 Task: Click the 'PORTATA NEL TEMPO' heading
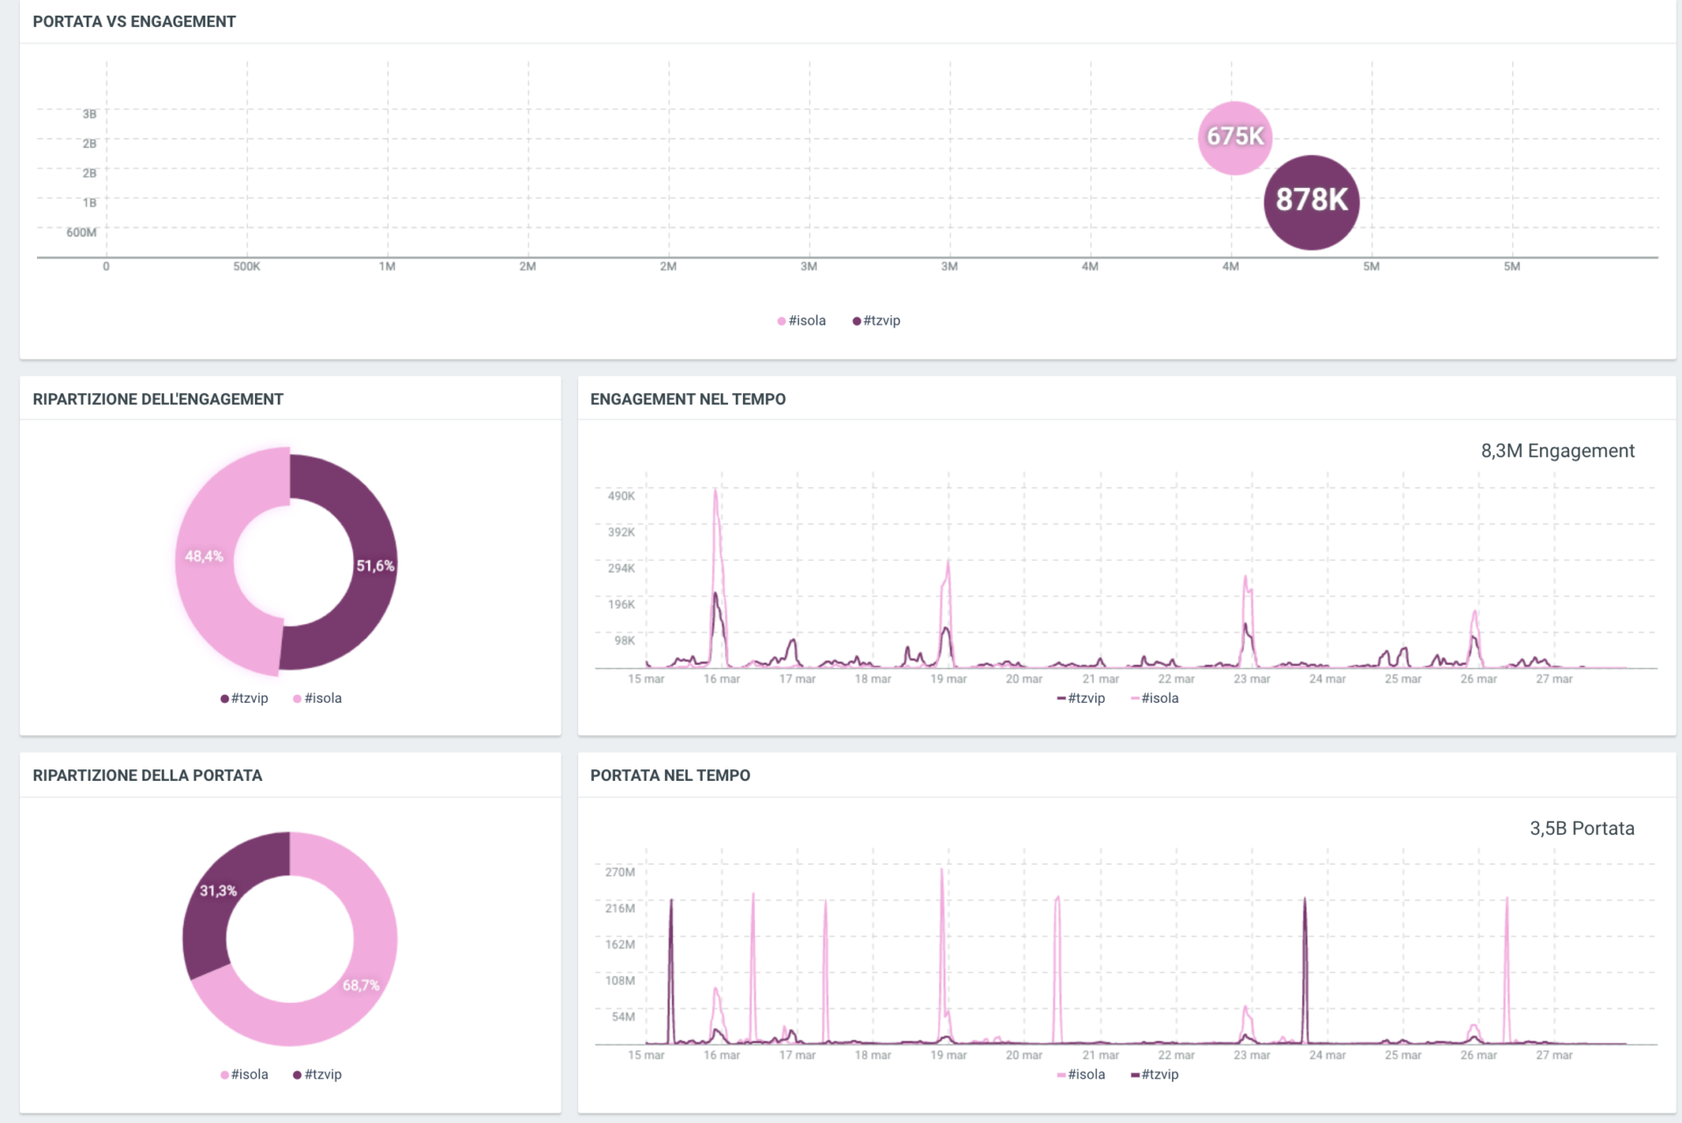tap(670, 776)
